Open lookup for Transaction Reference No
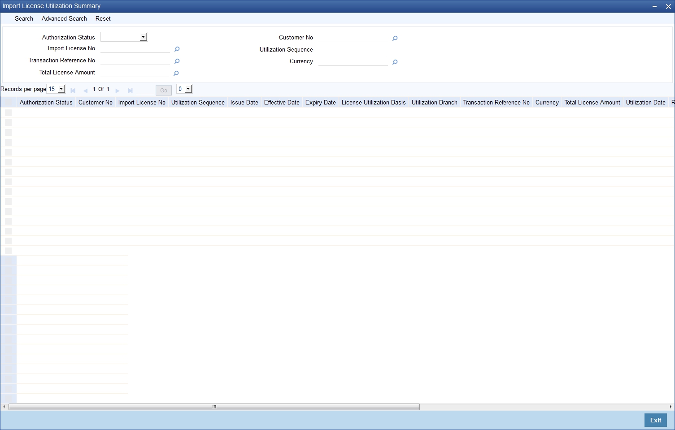The image size is (675, 430). 177,61
